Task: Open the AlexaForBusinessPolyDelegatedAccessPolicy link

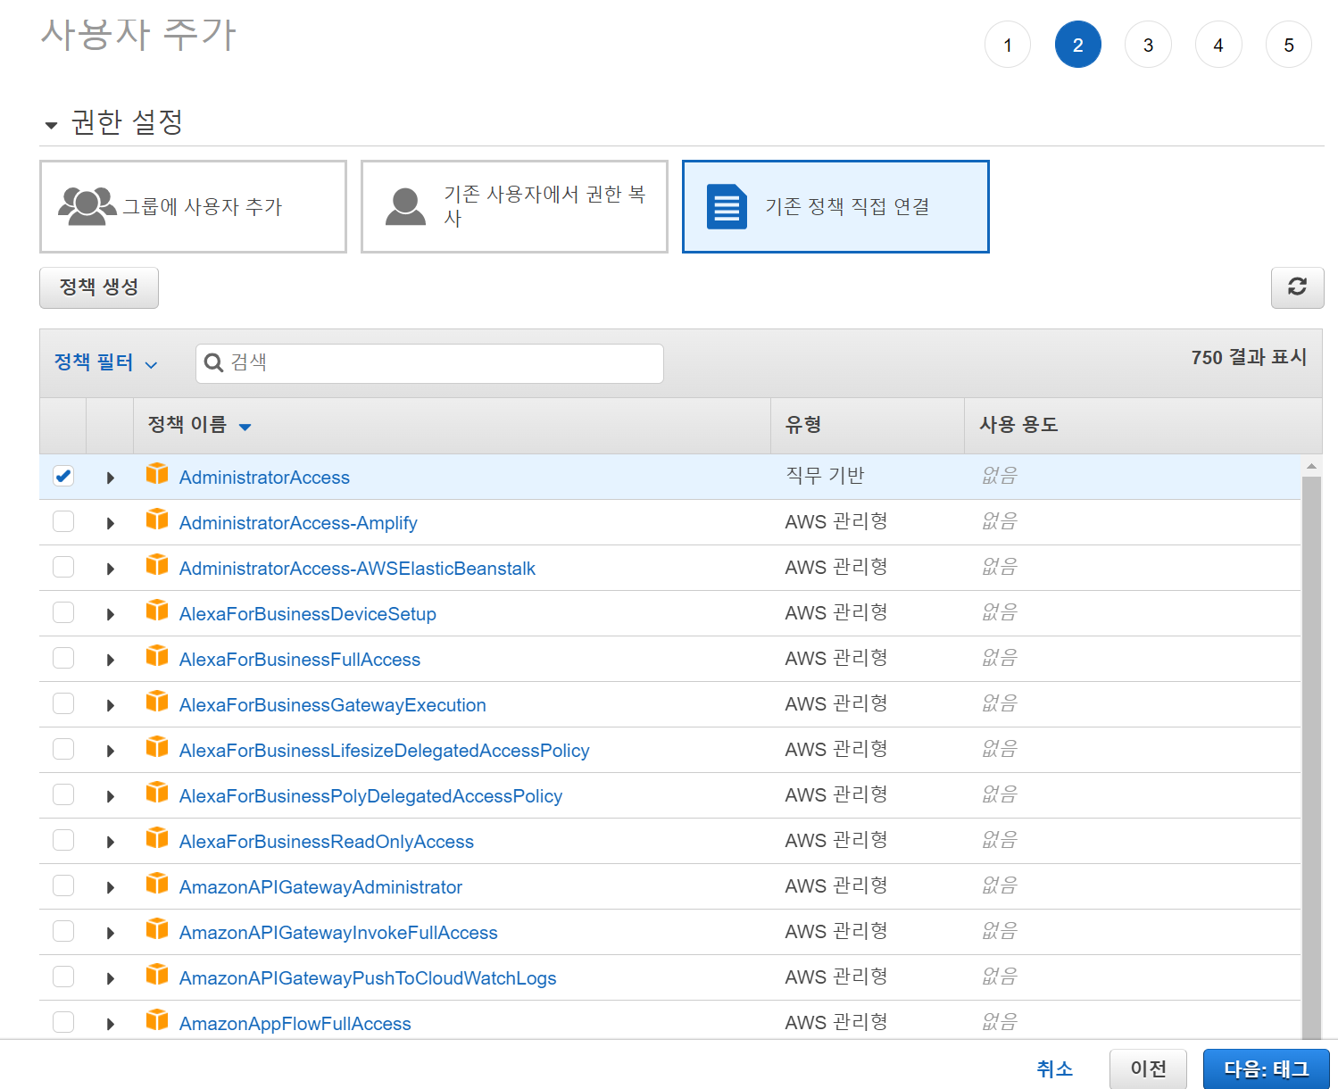Action: [370, 796]
